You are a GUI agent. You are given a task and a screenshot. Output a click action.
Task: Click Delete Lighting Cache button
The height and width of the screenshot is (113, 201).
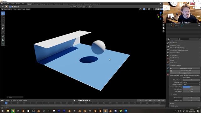click(x=185, y=73)
